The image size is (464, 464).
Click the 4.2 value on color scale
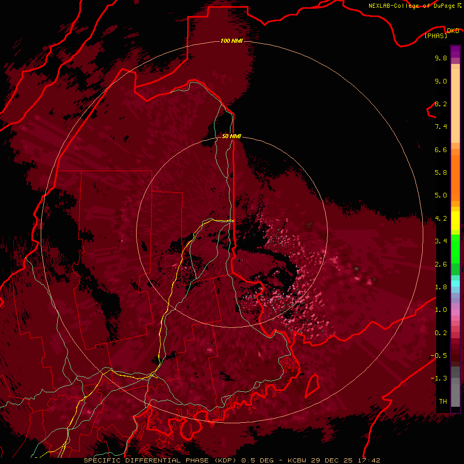pos(441,219)
